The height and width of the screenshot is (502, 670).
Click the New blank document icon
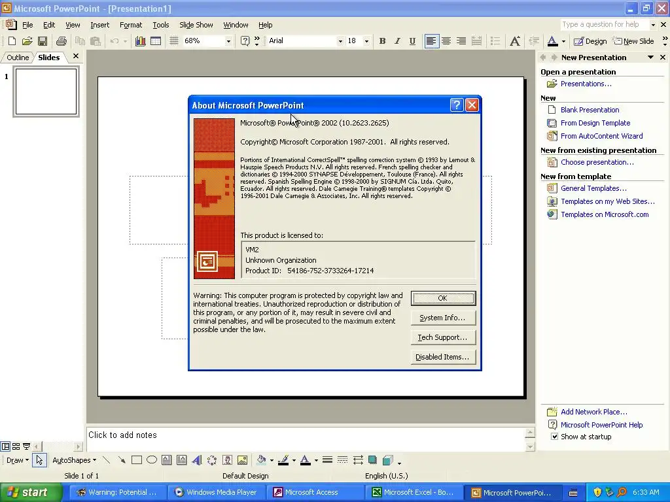(12, 41)
